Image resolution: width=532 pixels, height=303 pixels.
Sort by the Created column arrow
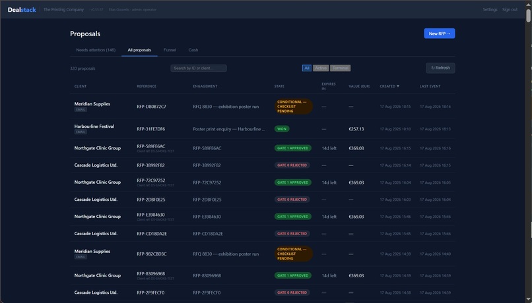[x=398, y=86]
